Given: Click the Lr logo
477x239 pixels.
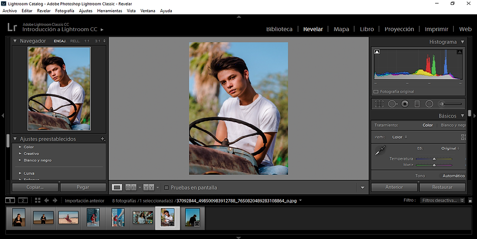Looking at the screenshot, I should point(12,27).
